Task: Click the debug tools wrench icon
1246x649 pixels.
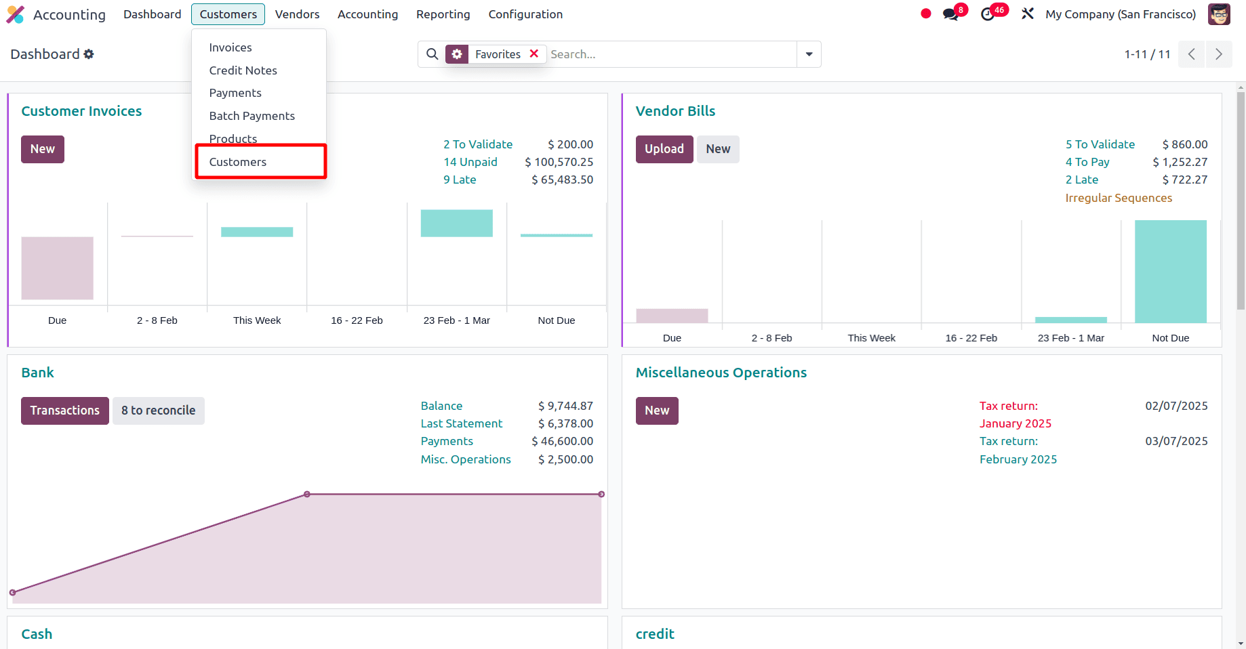Action: pyautogui.click(x=1028, y=14)
